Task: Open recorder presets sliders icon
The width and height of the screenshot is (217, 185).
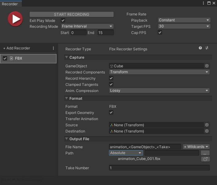Action: [207, 48]
